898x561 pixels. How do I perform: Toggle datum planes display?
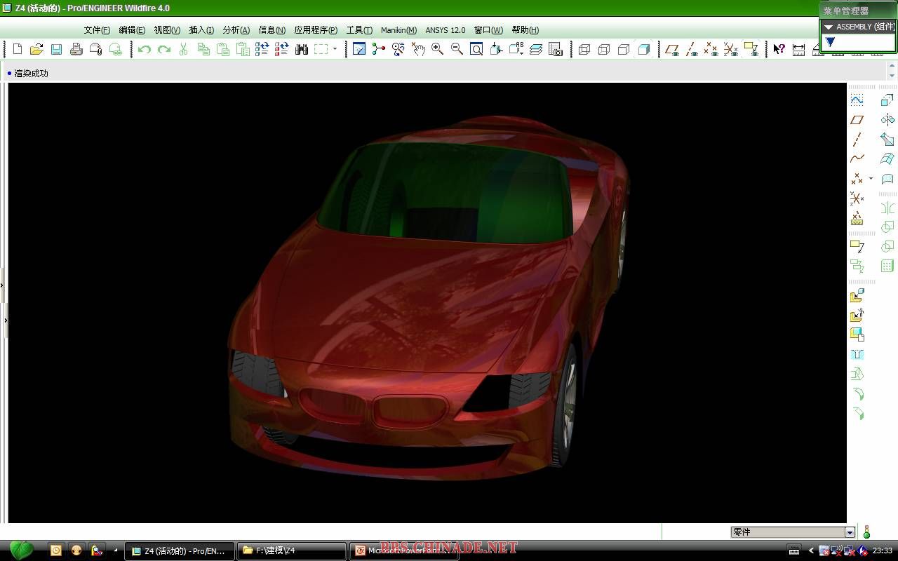point(672,49)
